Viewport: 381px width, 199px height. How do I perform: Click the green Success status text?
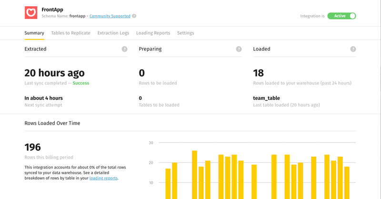[80, 83]
